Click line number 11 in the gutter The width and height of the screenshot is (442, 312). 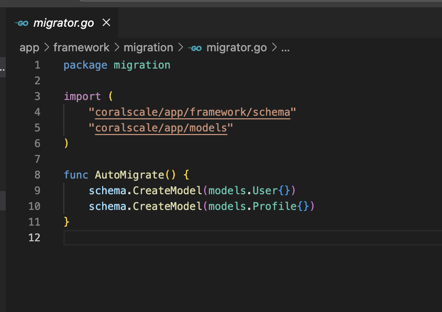pyautogui.click(x=35, y=222)
